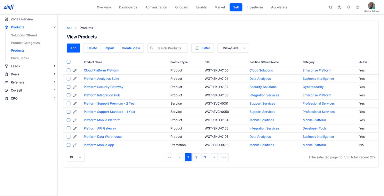Viewport: 384px width, 196px height.
Task: Click the Search Products input field
Action: pyautogui.click(x=168, y=48)
